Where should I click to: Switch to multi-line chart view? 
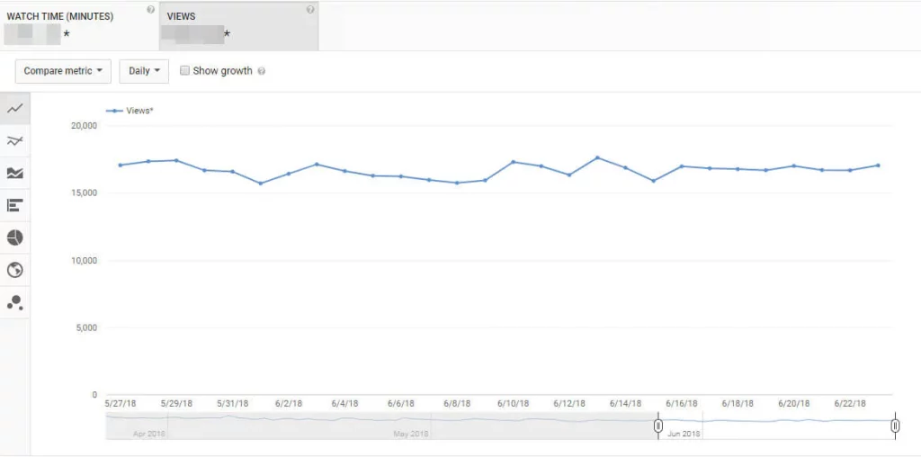point(14,140)
